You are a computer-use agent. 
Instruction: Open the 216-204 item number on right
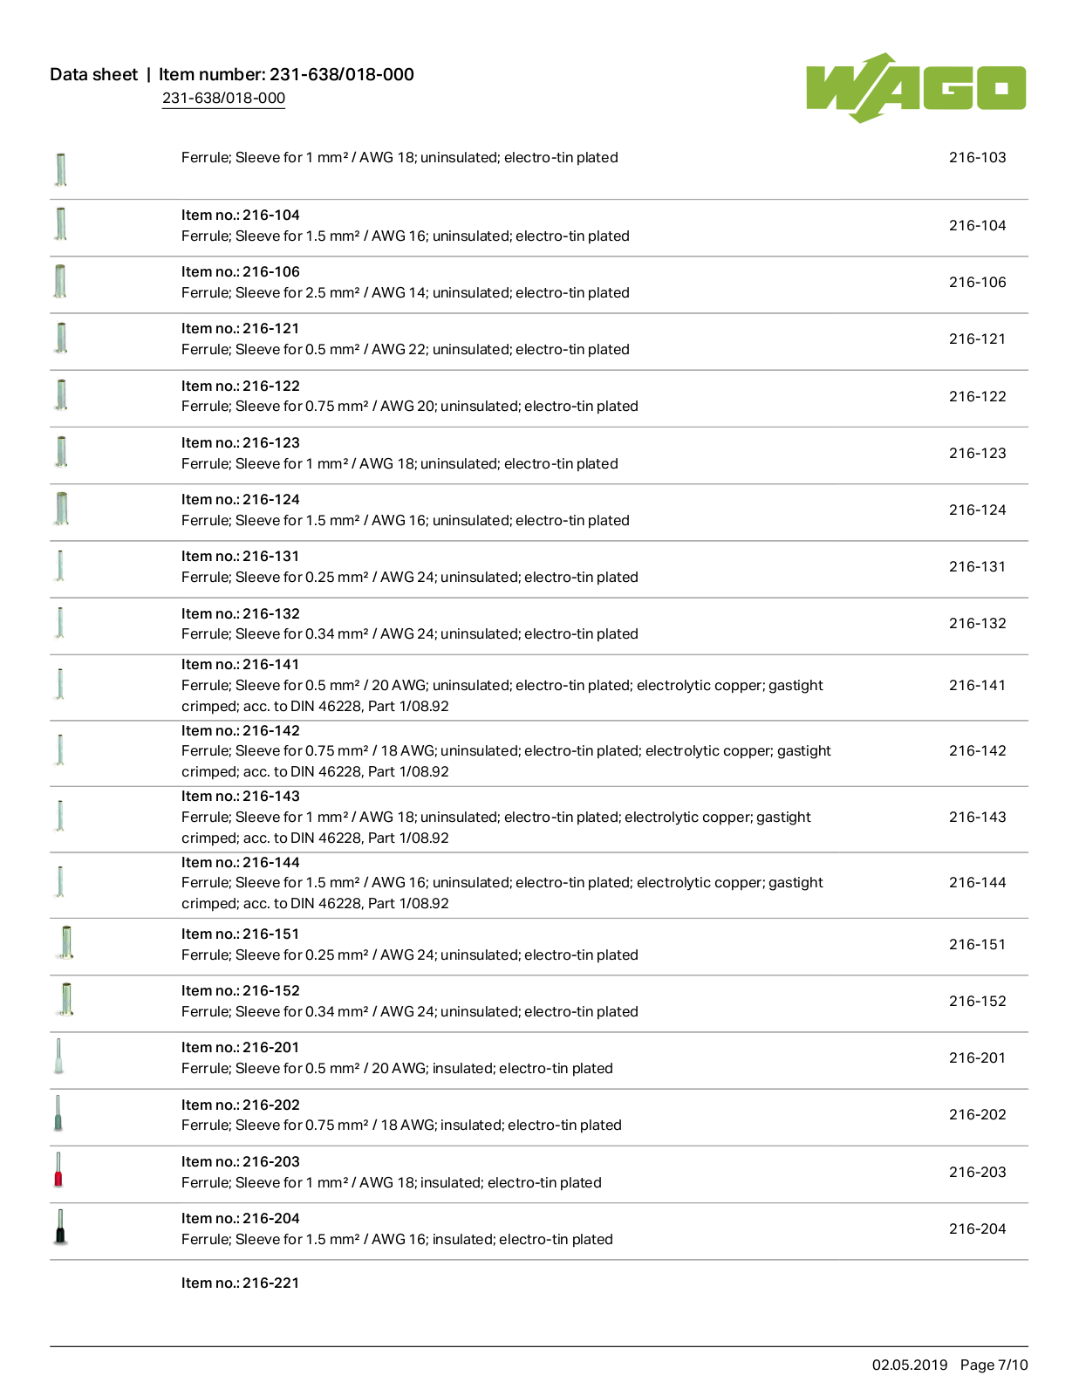pos(977,1228)
